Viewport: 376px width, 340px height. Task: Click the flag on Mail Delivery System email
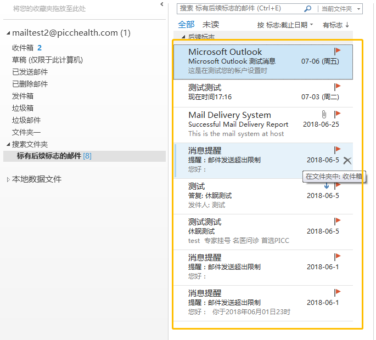(337, 114)
